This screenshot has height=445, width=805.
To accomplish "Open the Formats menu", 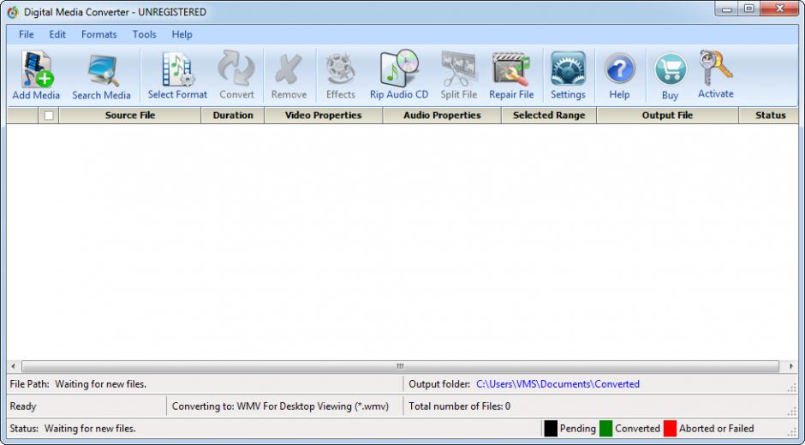I will pos(99,34).
